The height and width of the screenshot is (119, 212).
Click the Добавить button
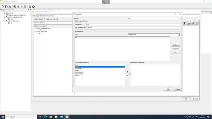(175, 45)
